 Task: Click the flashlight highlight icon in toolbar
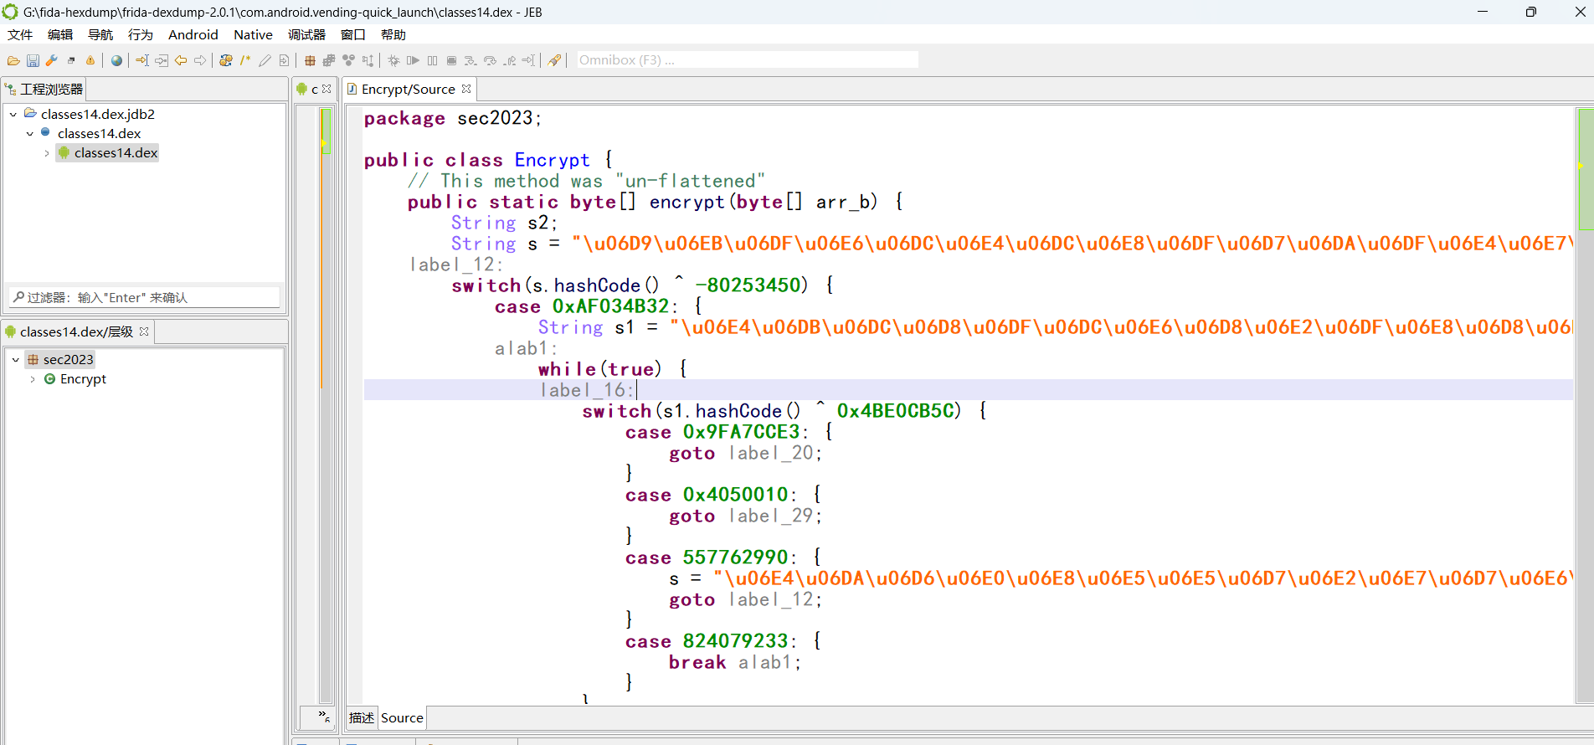pyautogui.click(x=554, y=60)
